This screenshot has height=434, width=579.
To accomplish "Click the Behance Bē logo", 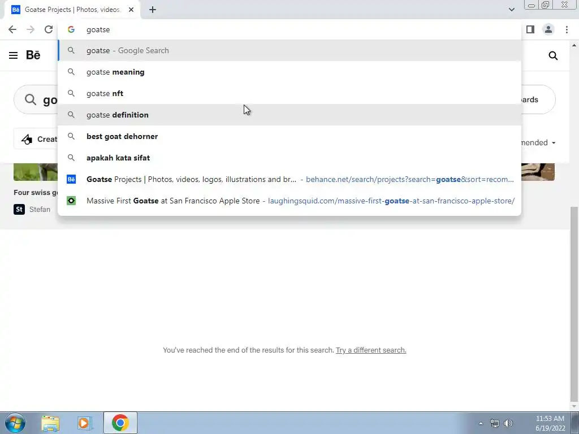I will tap(33, 55).
